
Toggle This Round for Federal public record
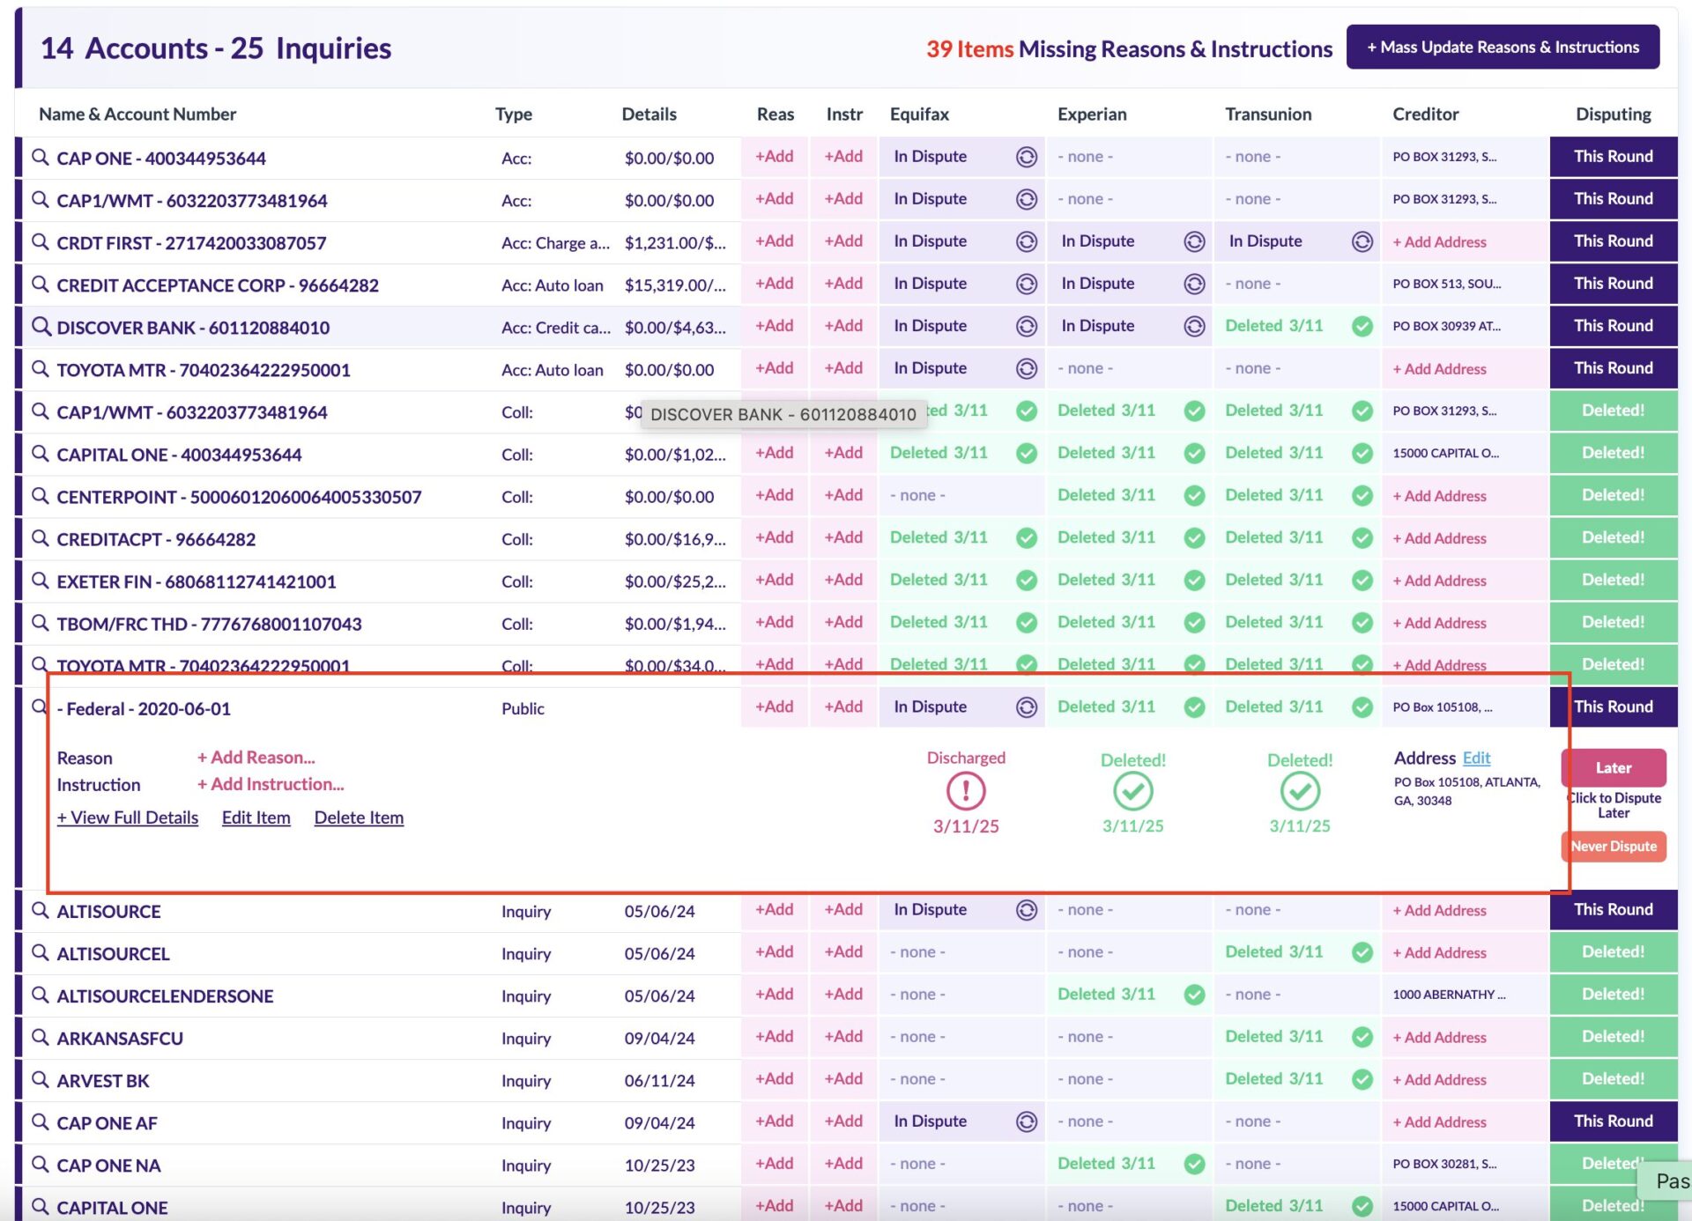[x=1613, y=707]
